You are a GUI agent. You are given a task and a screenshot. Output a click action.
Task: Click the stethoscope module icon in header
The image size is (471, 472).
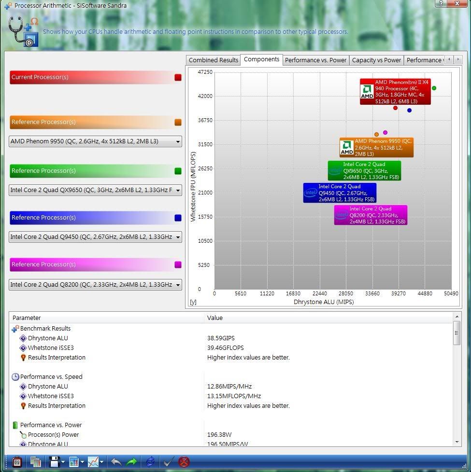24,31
